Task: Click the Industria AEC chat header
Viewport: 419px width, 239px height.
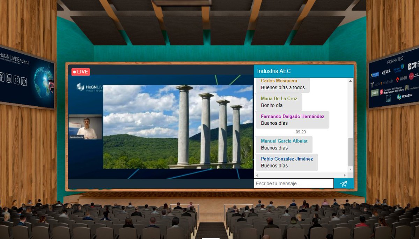Action: tap(304, 71)
